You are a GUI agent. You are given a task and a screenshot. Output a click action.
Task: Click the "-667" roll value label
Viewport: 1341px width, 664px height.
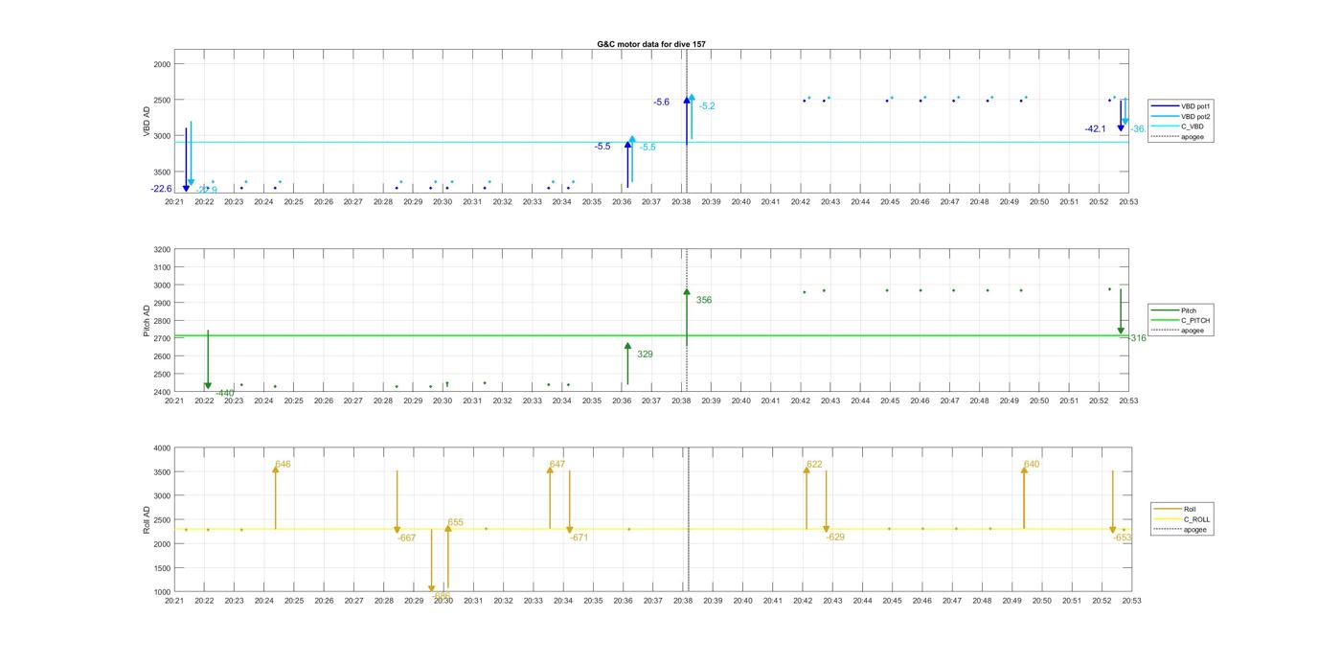pos(407,538)
